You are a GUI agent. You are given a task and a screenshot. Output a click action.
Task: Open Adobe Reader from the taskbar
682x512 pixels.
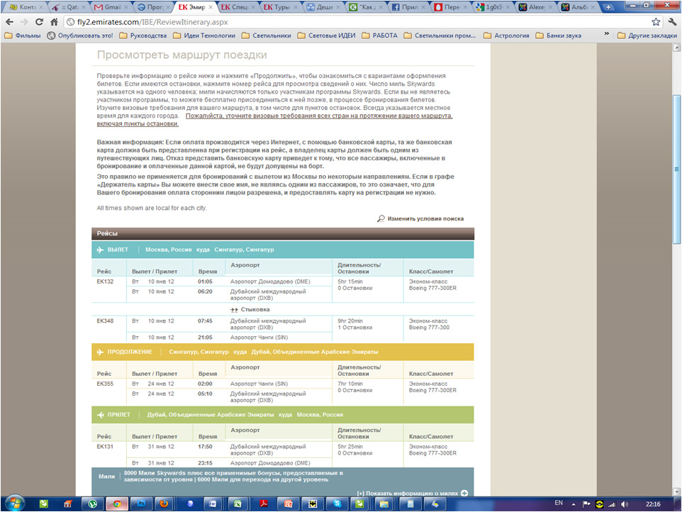coord(264,503)
